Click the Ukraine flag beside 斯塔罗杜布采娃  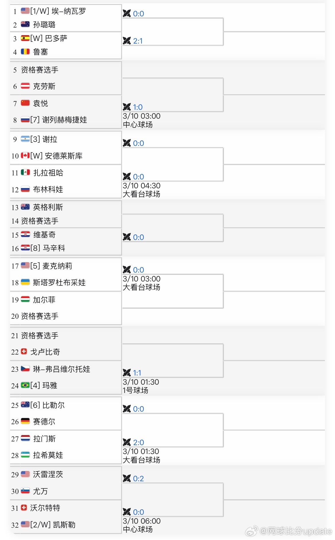click(x=26, y=282)
